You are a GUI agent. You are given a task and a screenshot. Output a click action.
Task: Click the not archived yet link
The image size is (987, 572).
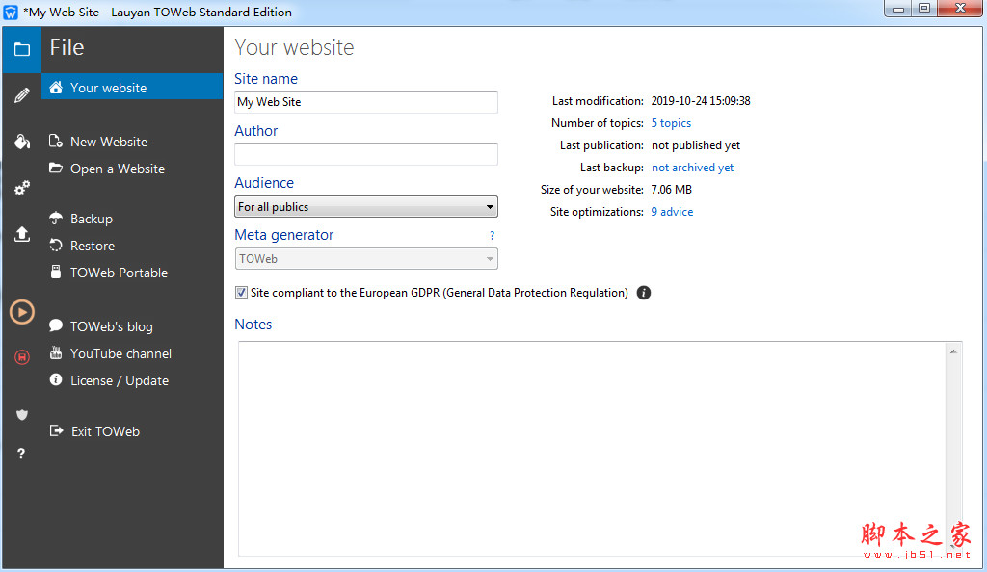pos(692,168)
